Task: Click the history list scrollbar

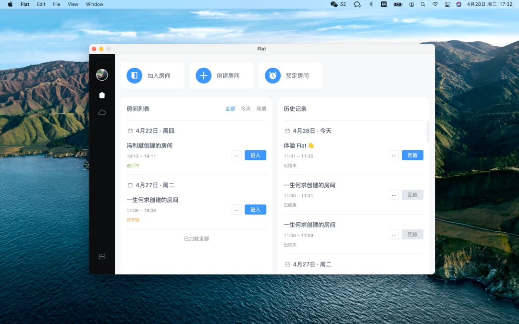Action: (428, 131)
